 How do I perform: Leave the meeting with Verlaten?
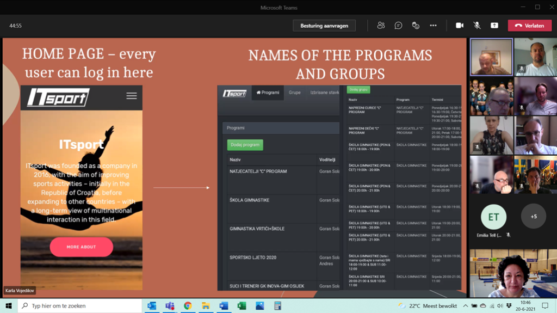tap(530, 26)
